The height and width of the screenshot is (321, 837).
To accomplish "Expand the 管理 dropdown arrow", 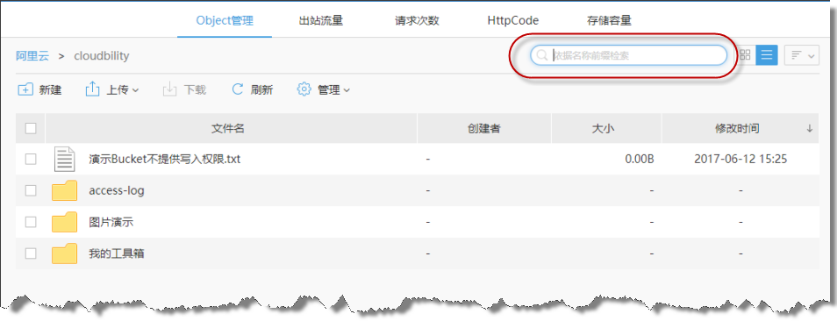I will coord(347,90).
